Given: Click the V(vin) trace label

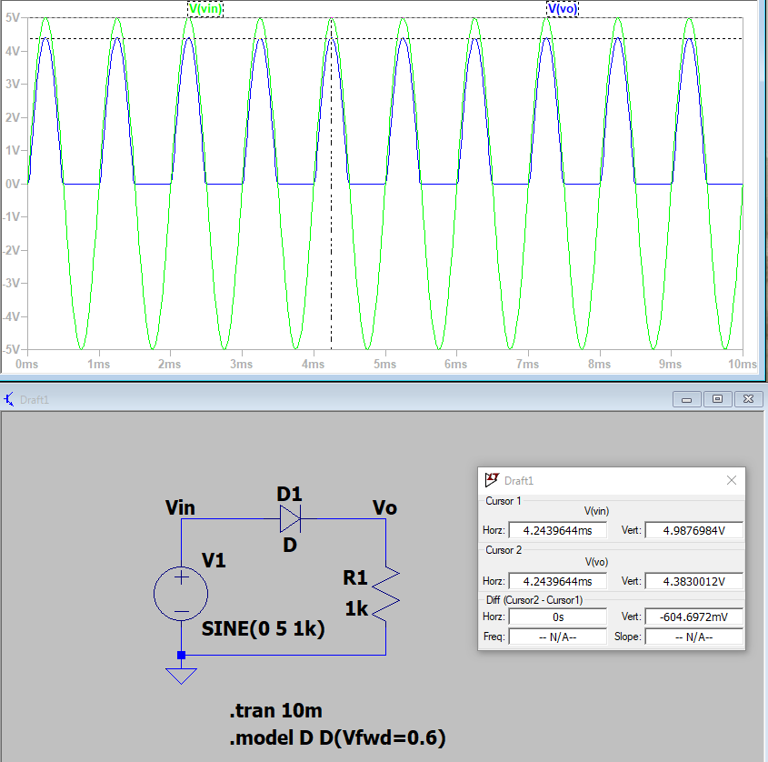Looking at the screenshot, I should (x=204, y=8).
